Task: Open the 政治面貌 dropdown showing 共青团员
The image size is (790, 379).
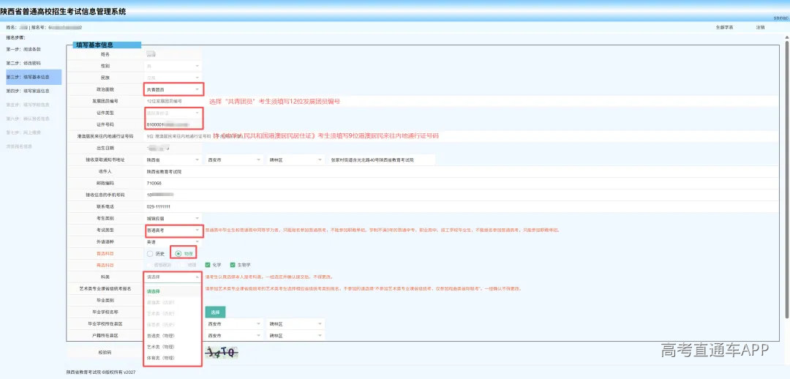Action: pos(173,90)
